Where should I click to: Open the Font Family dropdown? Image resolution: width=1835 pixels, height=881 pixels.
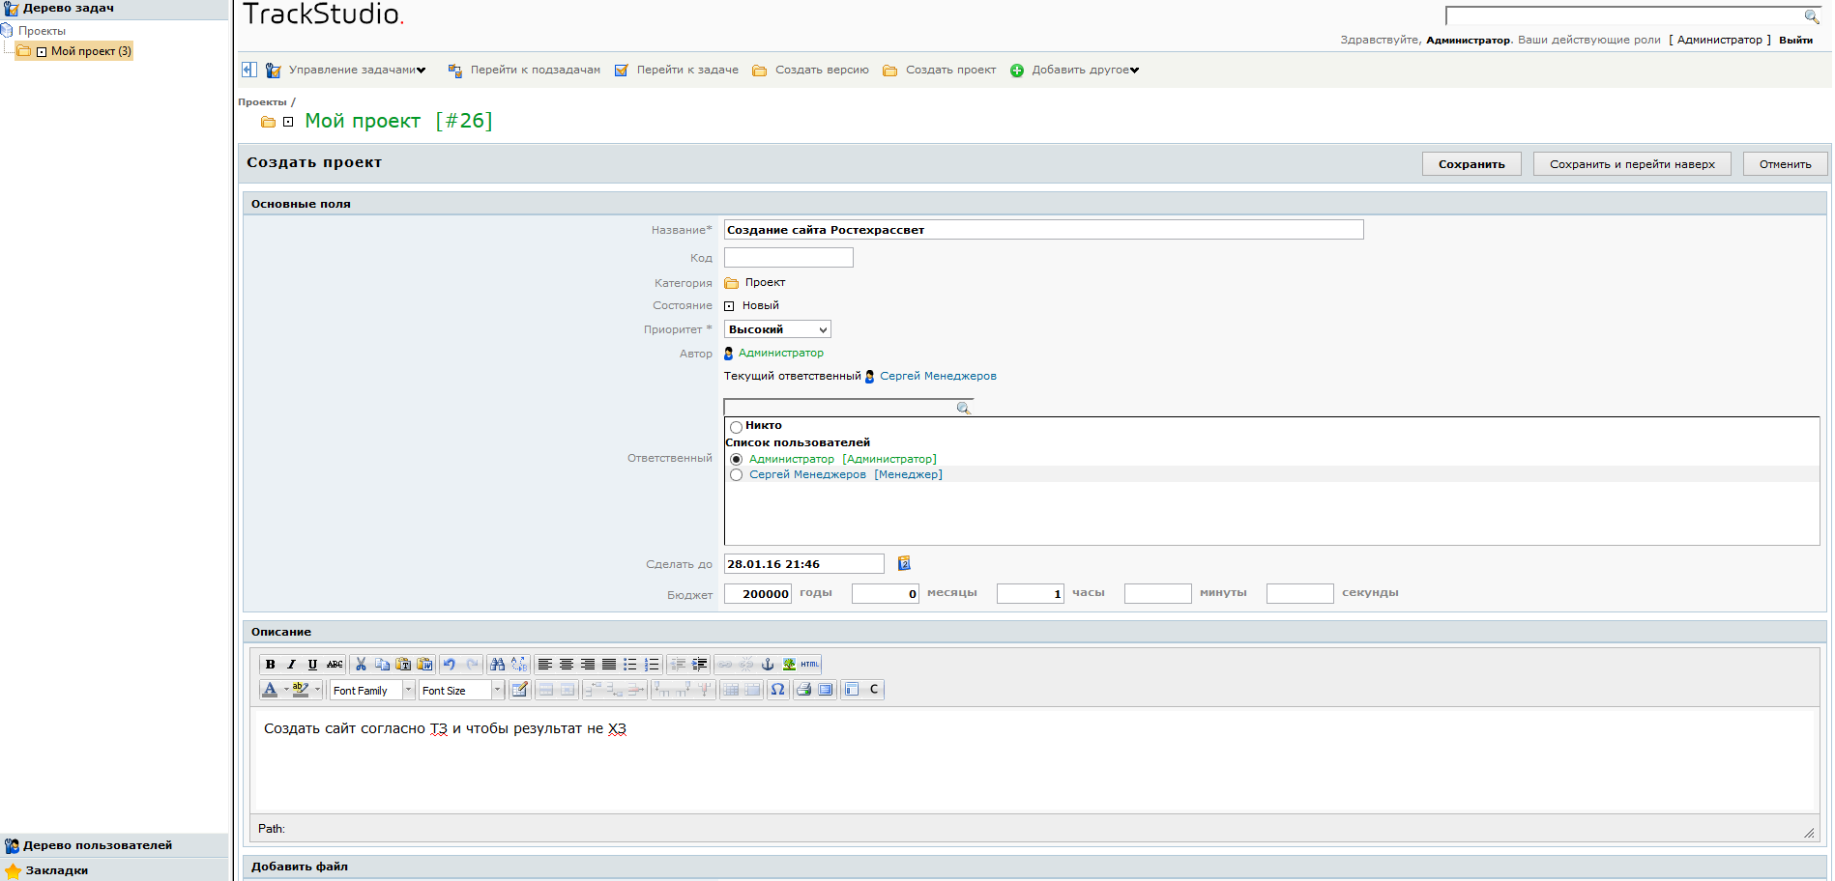pyautogui.click(x=372, y=690)
